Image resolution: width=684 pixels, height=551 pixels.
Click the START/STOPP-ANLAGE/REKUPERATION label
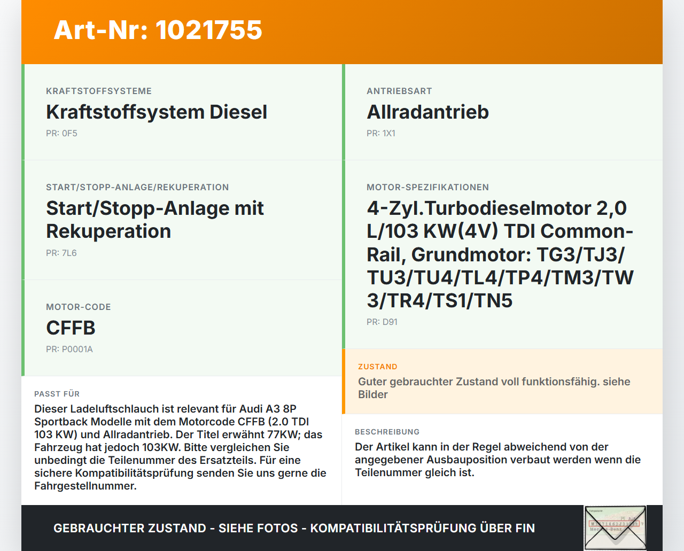pos(137,188)
